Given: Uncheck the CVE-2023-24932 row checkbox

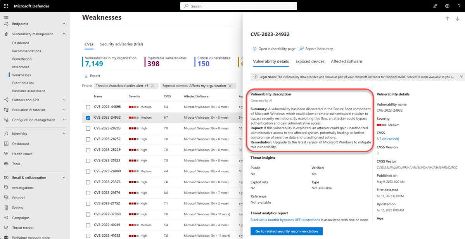Looking at the screenshot, I should tap(88, 118).
